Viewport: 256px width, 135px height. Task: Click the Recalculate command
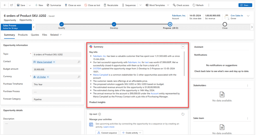tap(111, 5)
